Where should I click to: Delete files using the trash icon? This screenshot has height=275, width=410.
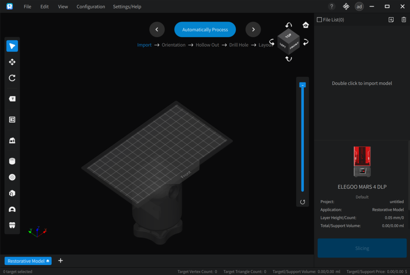point(404,20)
